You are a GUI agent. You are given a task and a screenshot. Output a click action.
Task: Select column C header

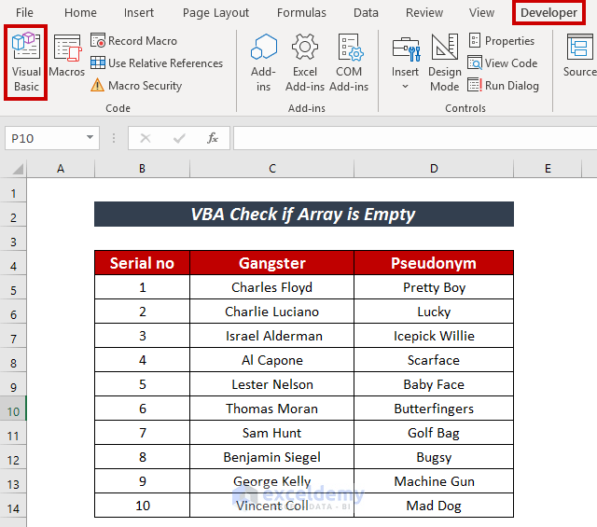271,168
